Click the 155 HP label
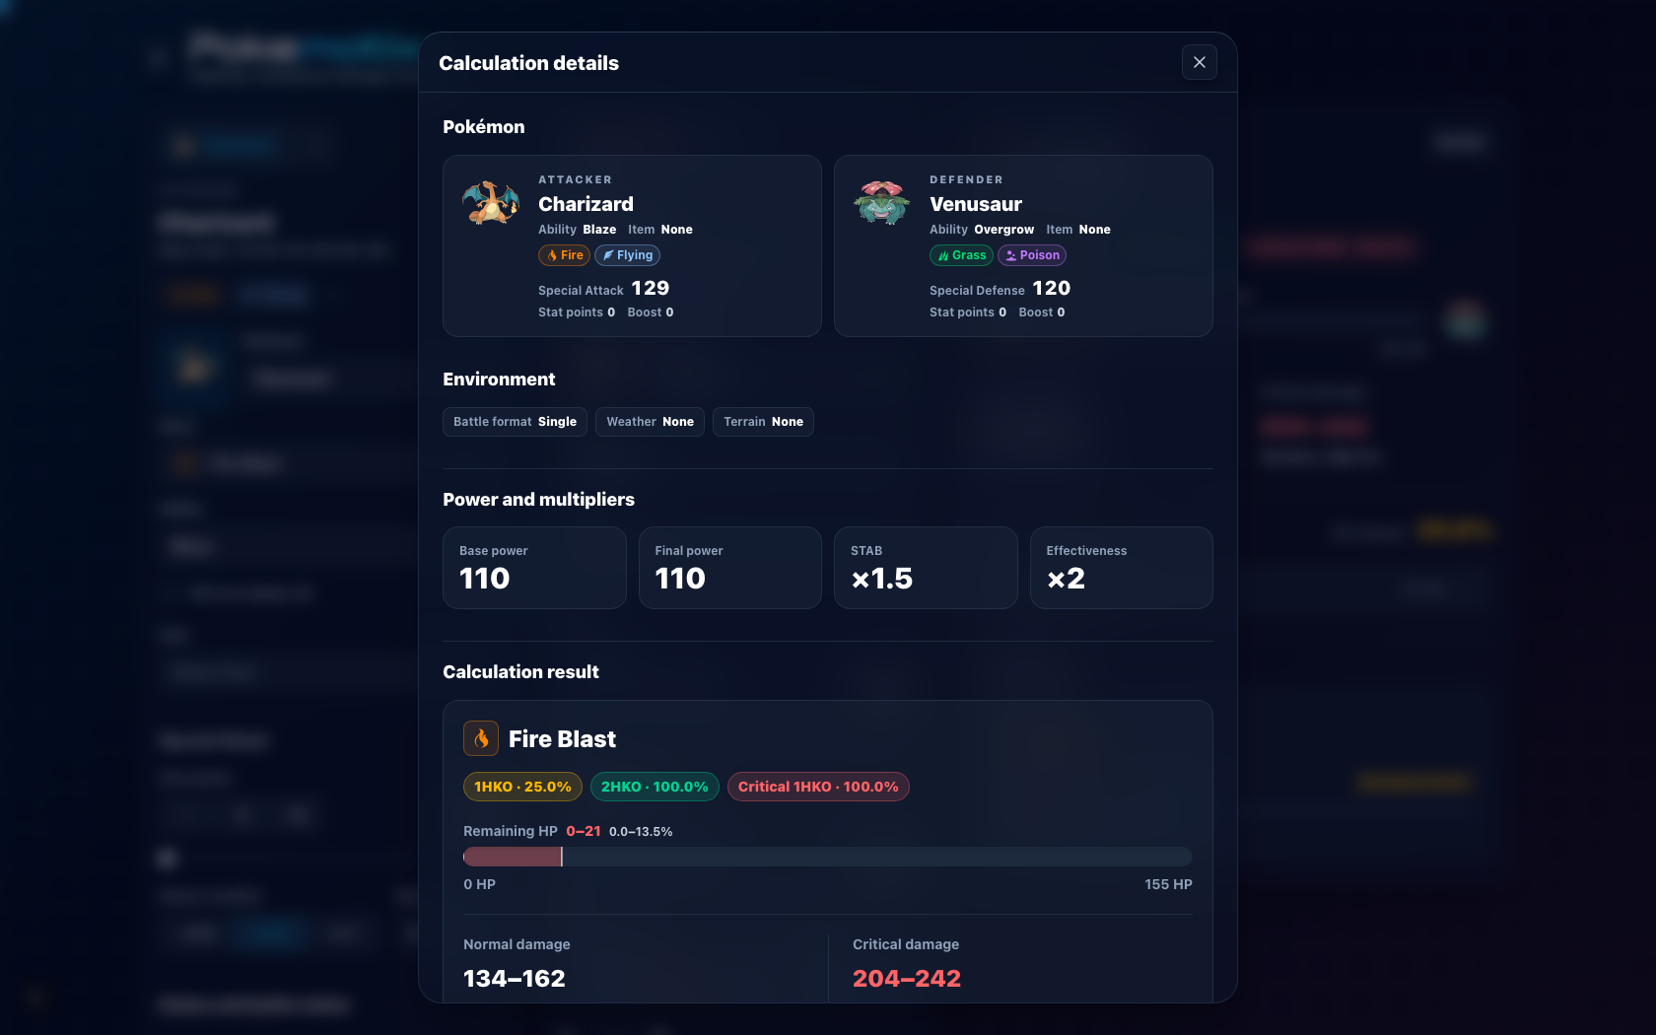1656x1035 pixels. tap(1168, 884)
